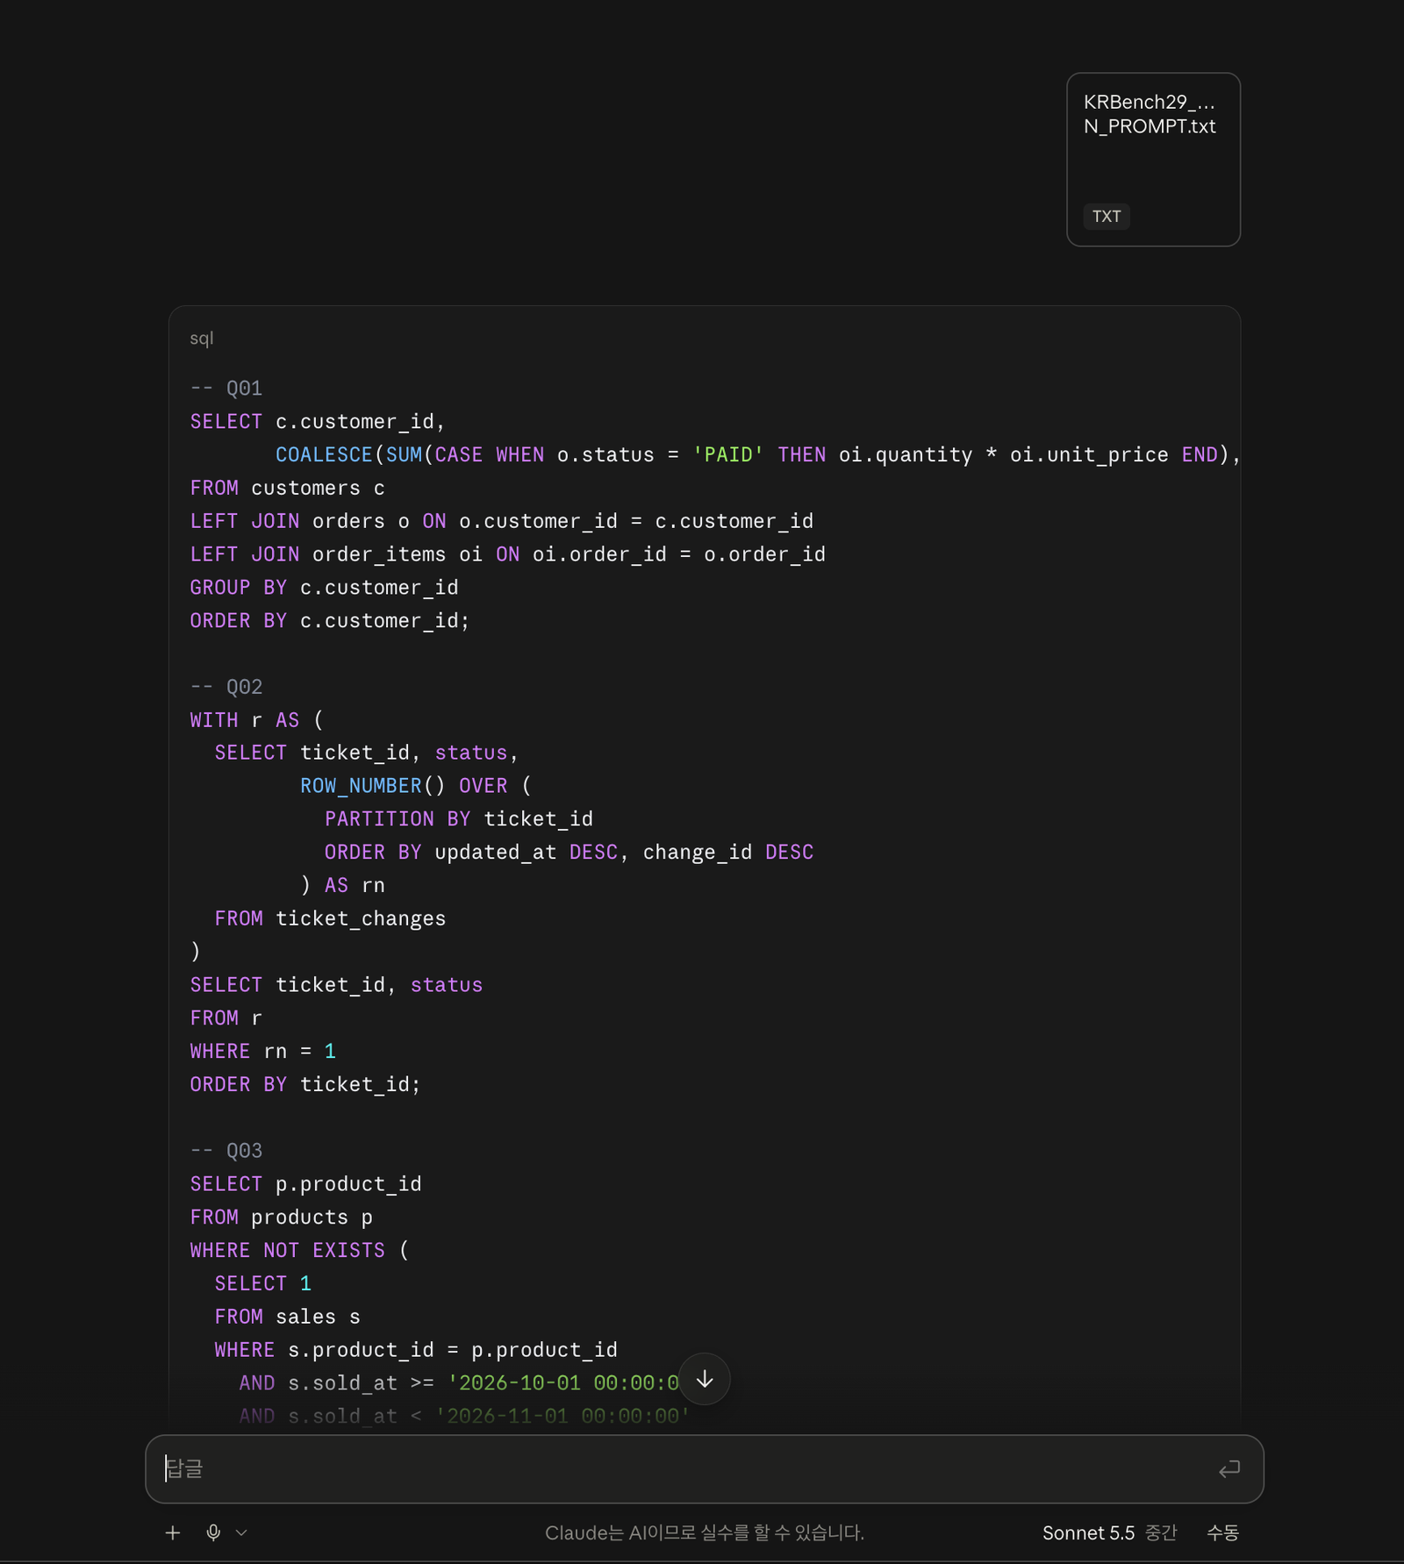The width and height of the screenshot is (1404, 1564).
Task: Click the 'FROM ticket_changes' line
Action: tap(330, 918)
